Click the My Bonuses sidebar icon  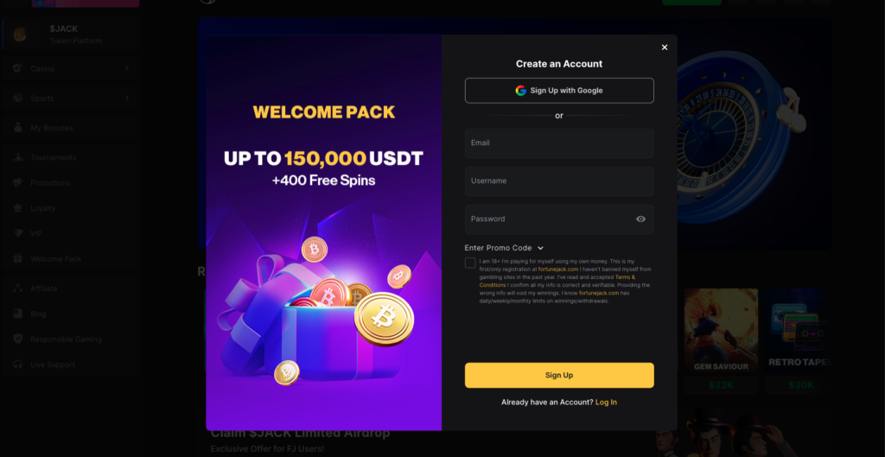[x=19, y=128]
